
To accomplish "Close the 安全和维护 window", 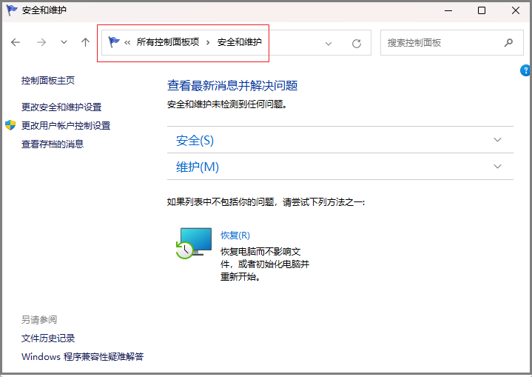I will (x=516, y=10).
